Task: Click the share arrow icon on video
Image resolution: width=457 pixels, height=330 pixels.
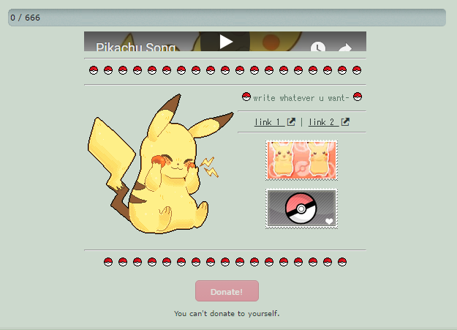Action: tap(345, 48)
